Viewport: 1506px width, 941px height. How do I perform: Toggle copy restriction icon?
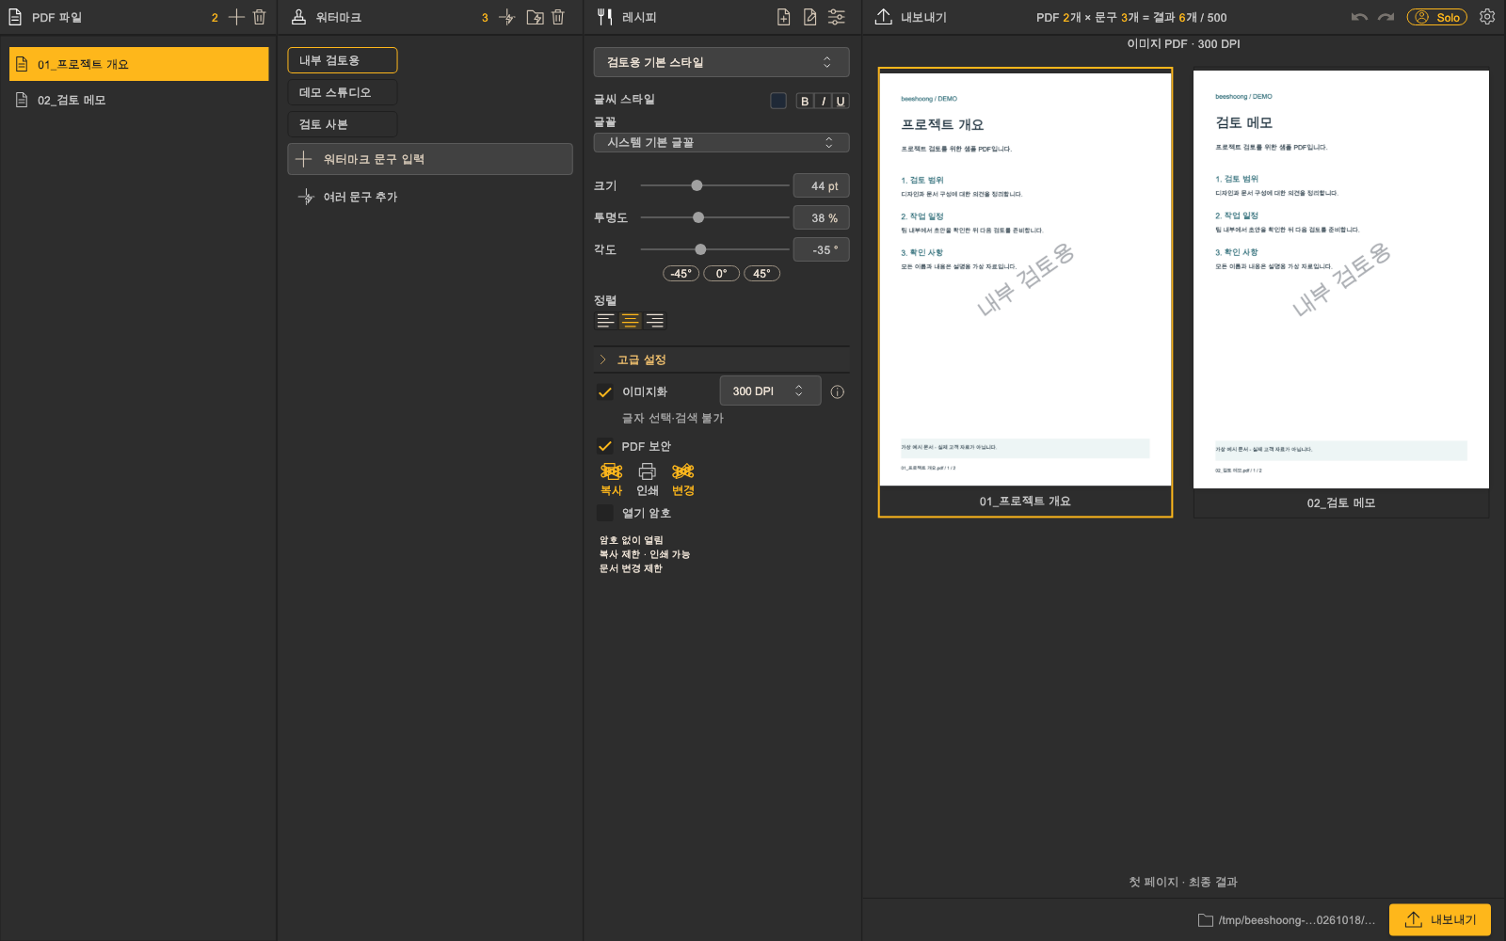(x=612, y=478)
